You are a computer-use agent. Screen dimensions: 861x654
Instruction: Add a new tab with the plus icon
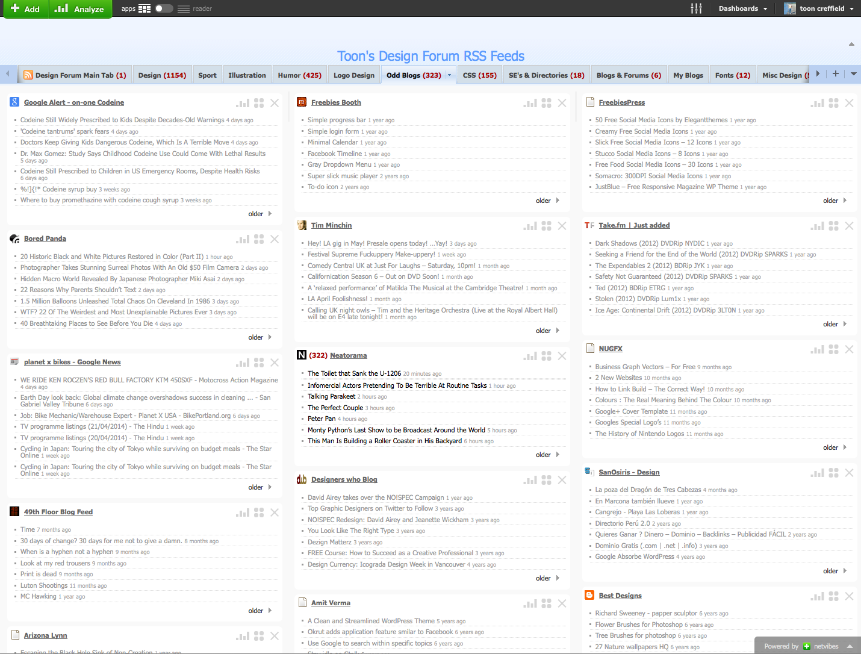tap(835, 73)
